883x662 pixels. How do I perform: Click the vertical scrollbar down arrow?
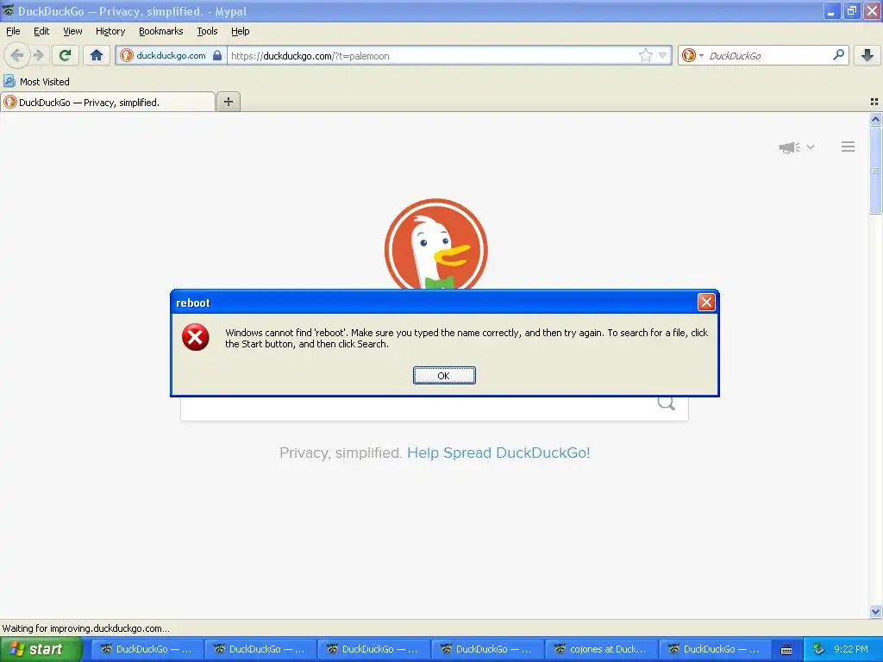pyautogui.click(x=875, y=611)
